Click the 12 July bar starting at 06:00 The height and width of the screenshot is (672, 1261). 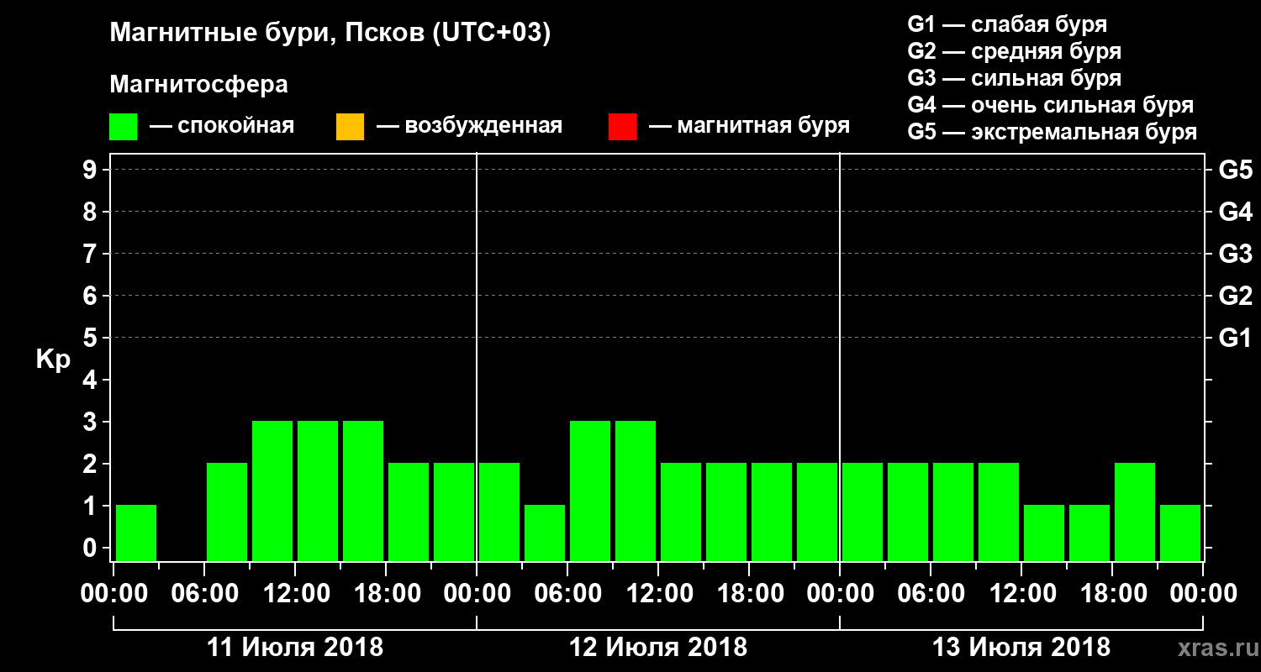590,491
